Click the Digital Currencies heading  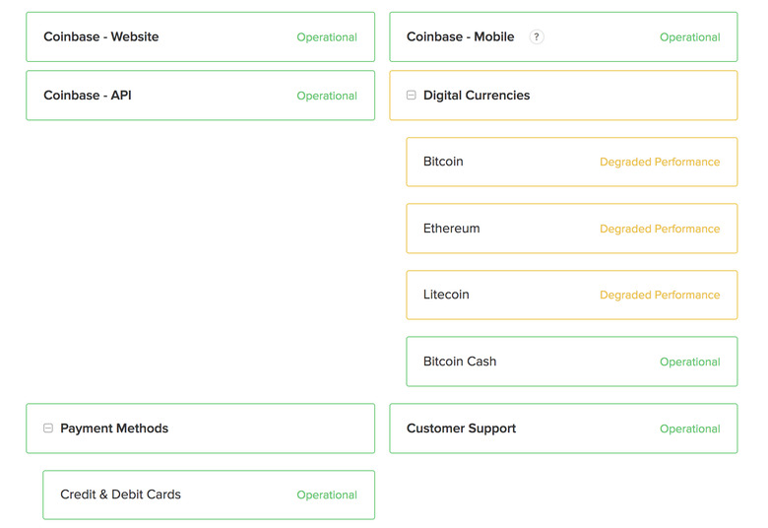tap(477, 96)
